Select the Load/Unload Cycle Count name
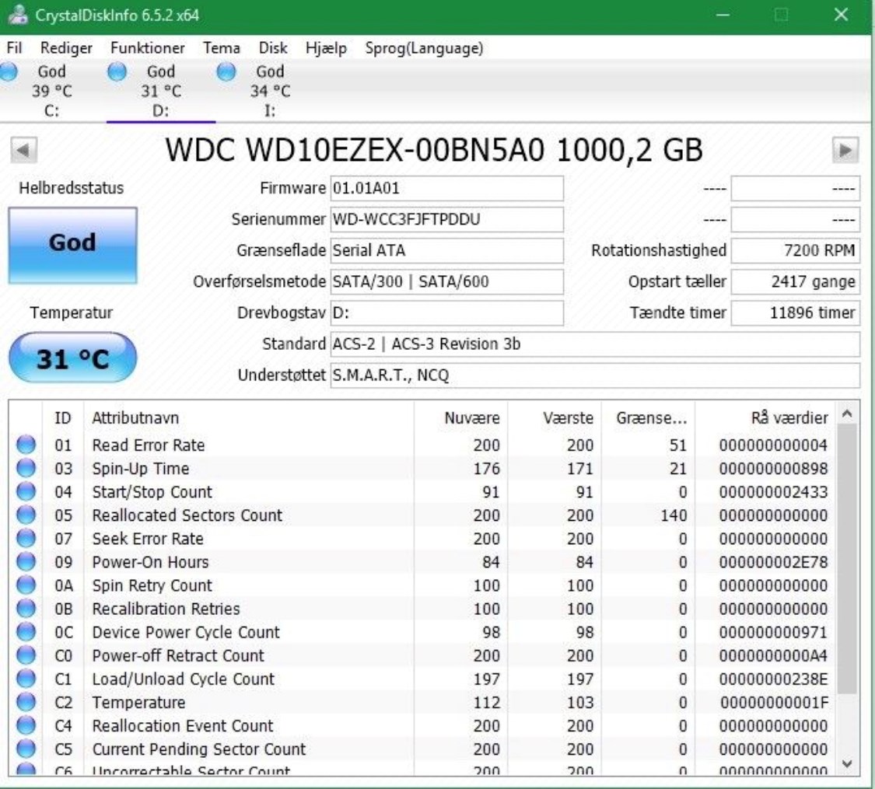The height and width of the screenshot is (789, 875). coord(184,679)
